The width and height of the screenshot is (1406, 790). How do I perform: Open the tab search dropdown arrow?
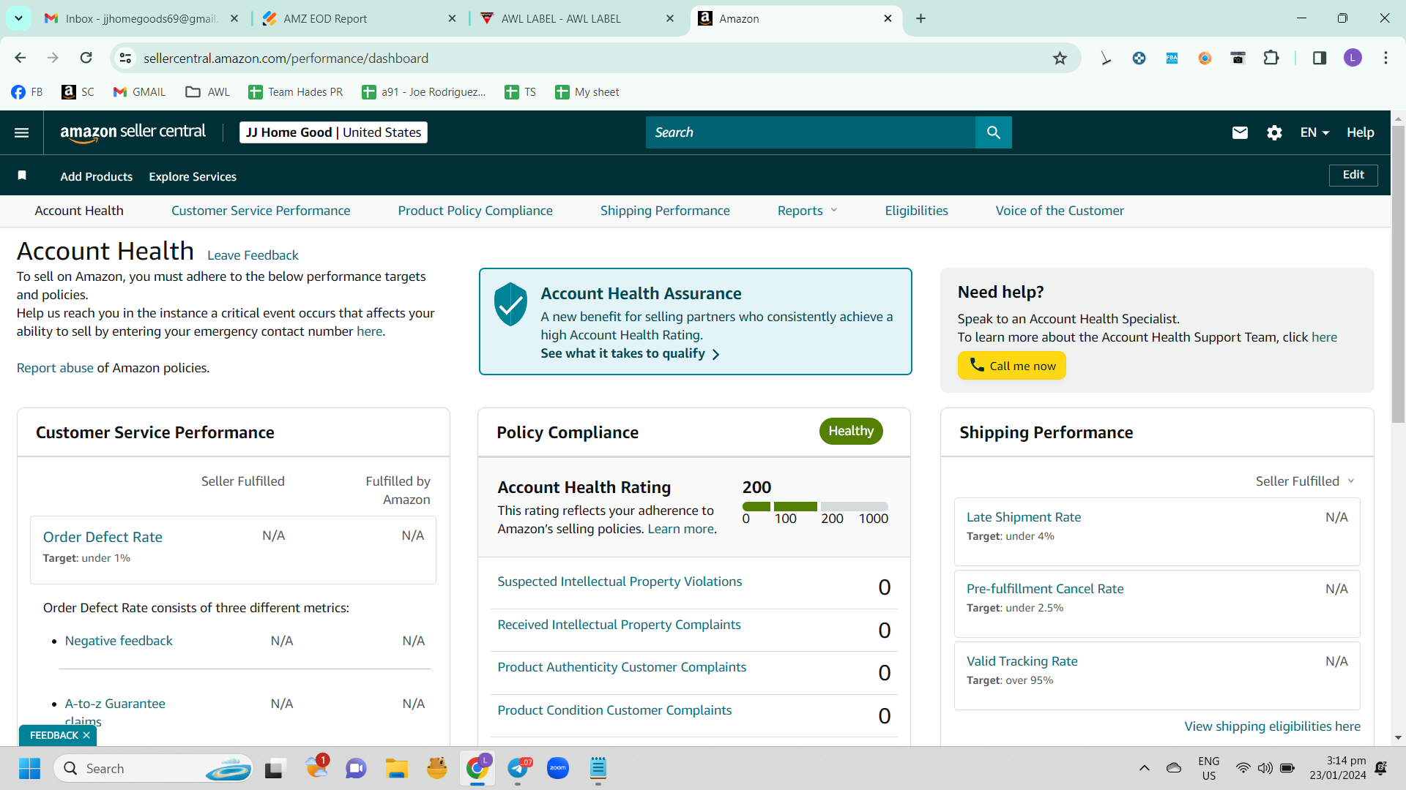click(x=18, y=18)
